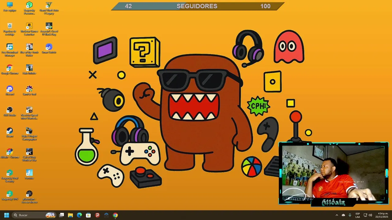Click the Buscar taskbar search box
Screen dimensions: 392x220
(x=34, y=215)
